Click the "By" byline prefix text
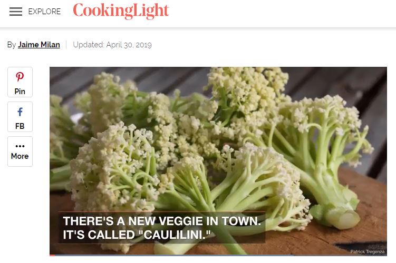 pyautogui.click(x=12, y=45)
